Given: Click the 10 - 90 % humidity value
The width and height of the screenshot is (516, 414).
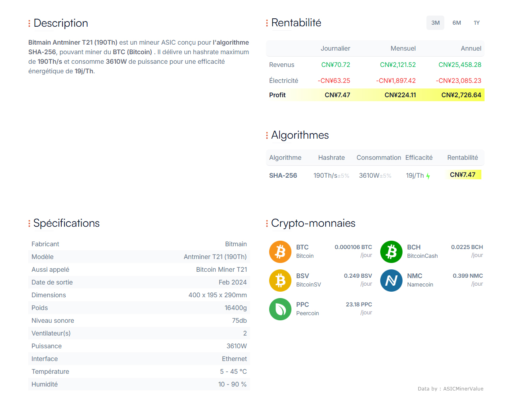Looking at the screenshot, I should pos(233,384).
